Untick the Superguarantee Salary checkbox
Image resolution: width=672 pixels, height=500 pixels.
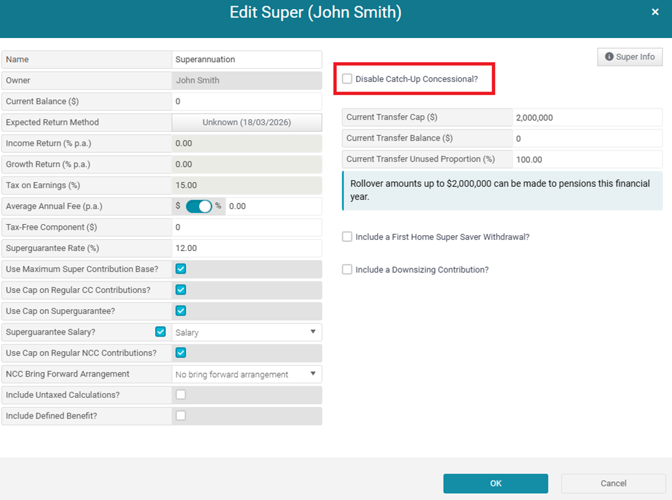161,332
